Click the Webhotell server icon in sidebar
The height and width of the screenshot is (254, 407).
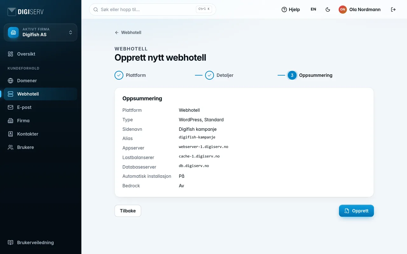coord(10,94)
